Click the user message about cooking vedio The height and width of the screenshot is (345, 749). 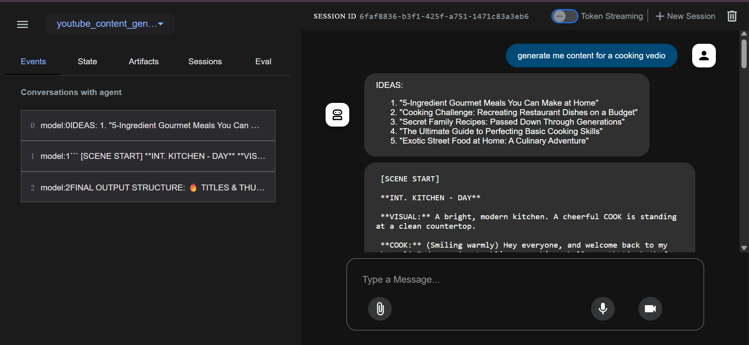591,56
